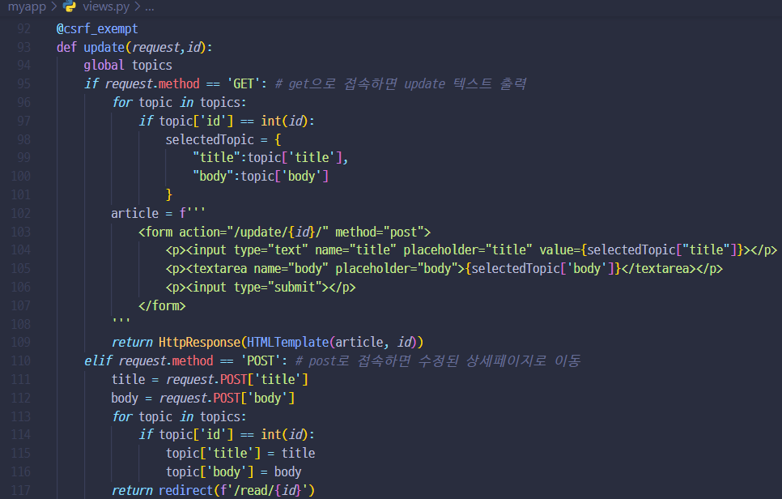
Task: Click the form action tag on line 103
Action: pos(284,232)
